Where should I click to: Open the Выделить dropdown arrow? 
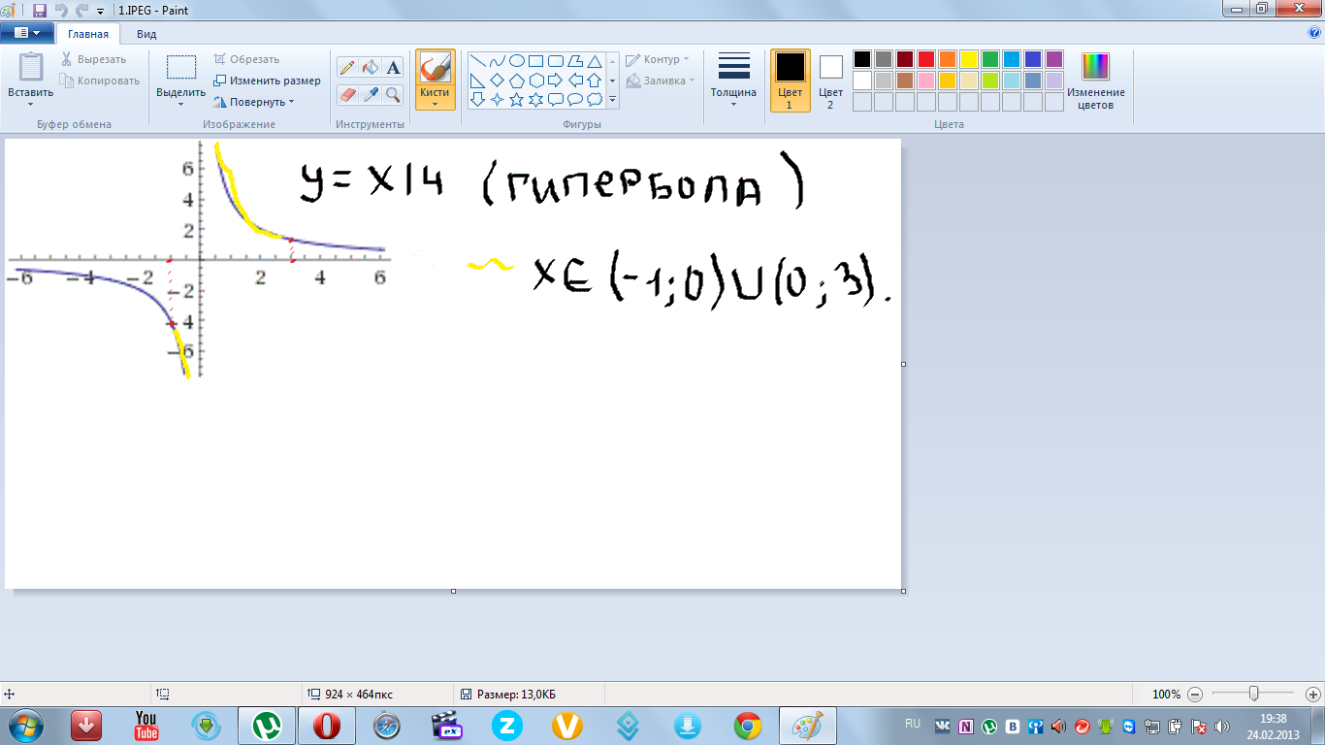tap(180, 104)
